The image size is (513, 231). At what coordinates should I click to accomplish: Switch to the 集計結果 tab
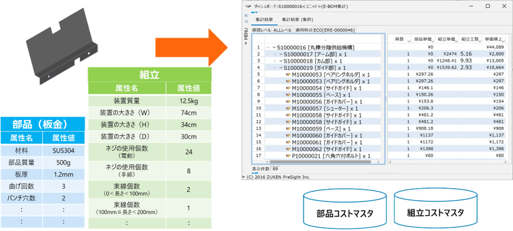point(264,19)
